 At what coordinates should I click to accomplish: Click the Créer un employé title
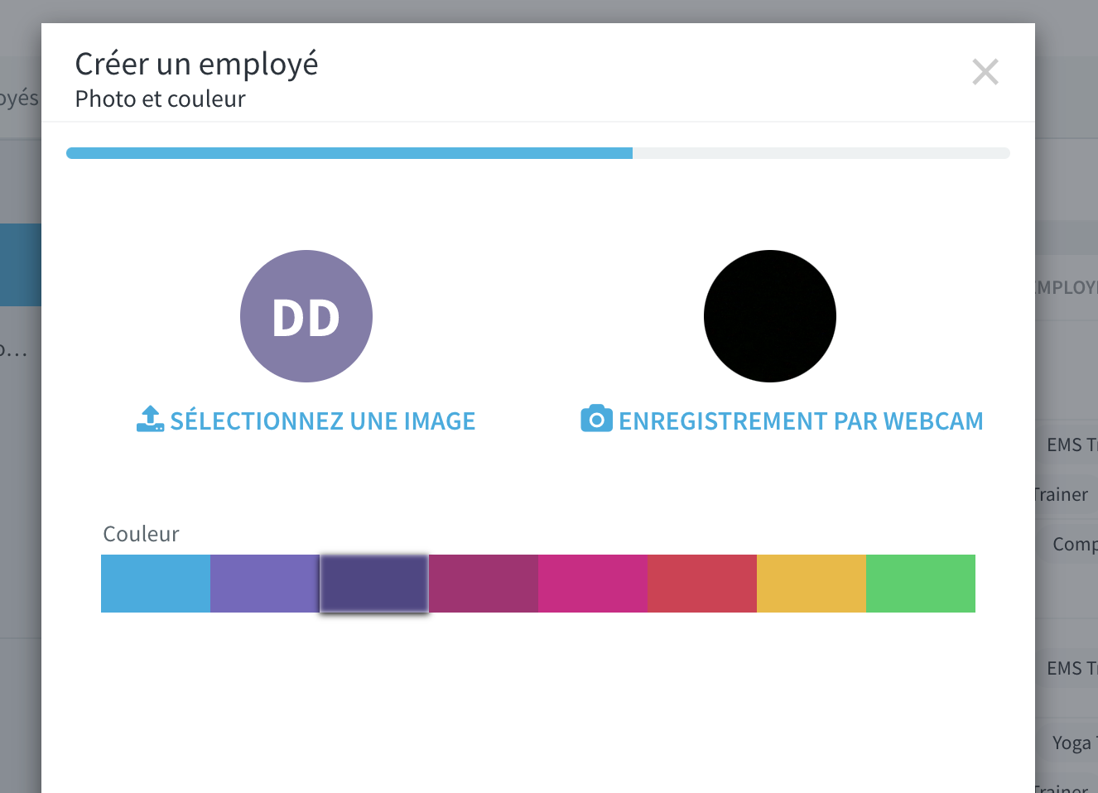(197, 64)
